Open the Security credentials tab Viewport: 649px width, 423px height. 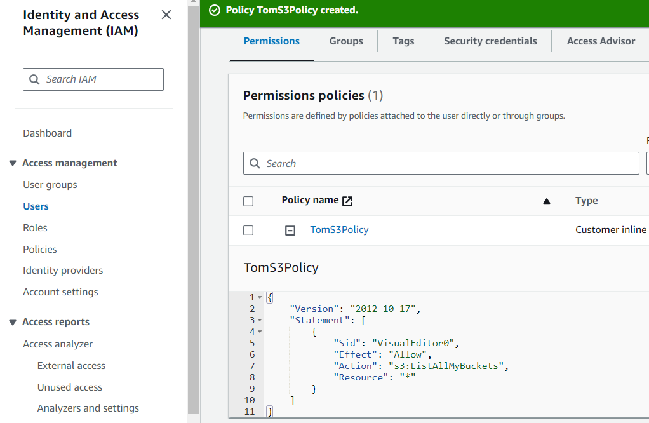(490, 41)
